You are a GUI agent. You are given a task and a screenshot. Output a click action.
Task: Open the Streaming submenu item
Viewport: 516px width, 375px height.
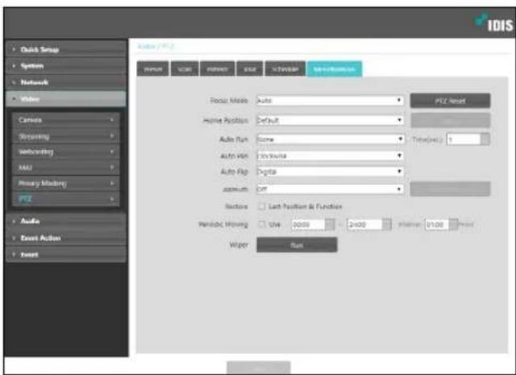[x=66, y=136]
